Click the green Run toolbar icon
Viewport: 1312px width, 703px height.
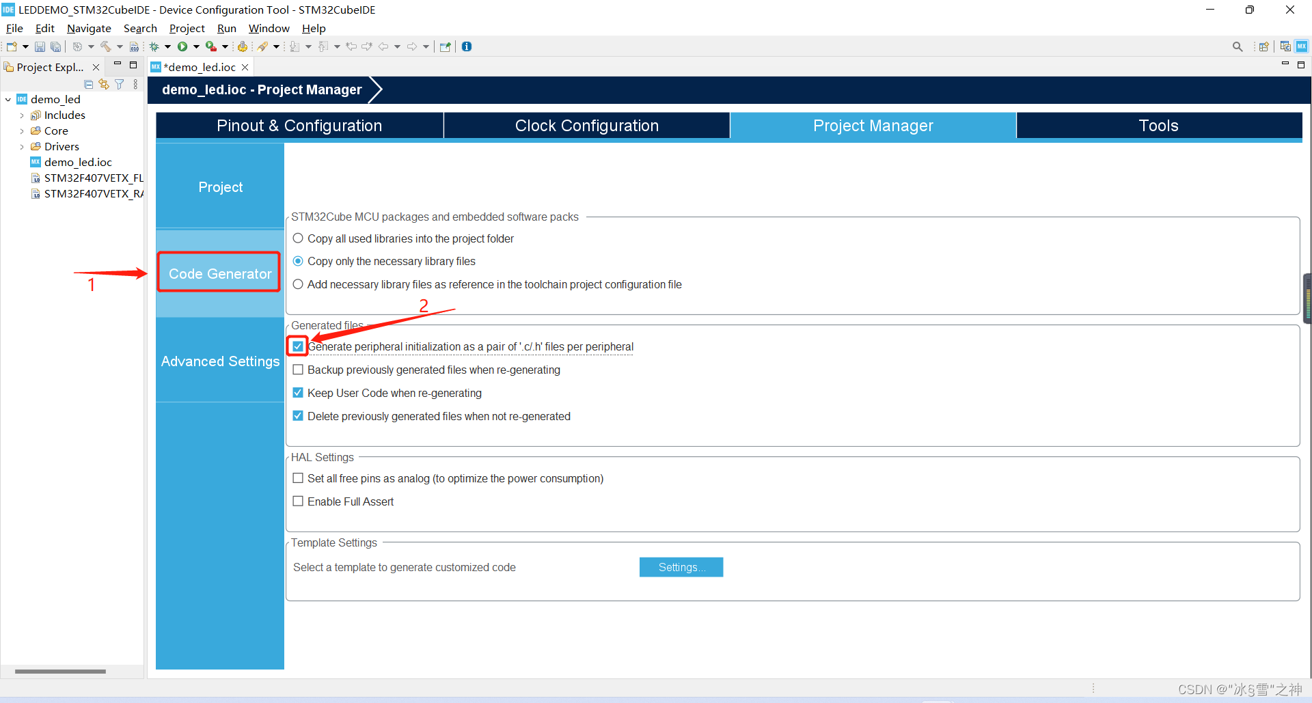pos(182,46)
